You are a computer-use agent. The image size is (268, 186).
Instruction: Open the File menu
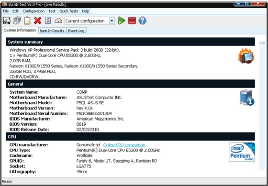click(6, 11)
